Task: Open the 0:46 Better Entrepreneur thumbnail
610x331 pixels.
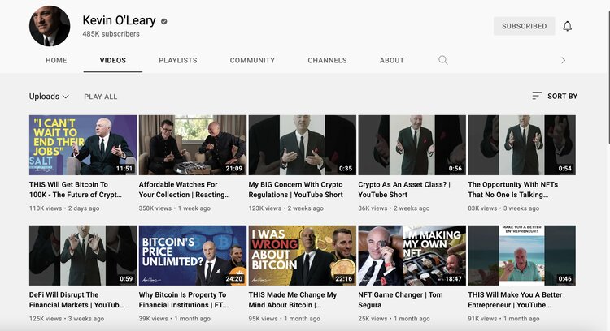Action: coord(521,256)
